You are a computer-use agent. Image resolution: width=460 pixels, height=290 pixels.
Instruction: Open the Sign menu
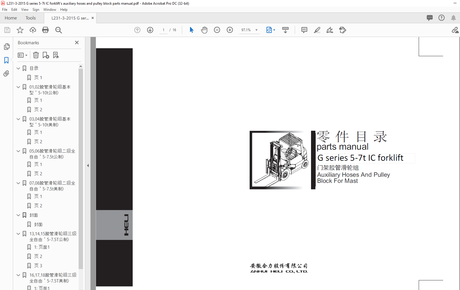click(36, 10)
